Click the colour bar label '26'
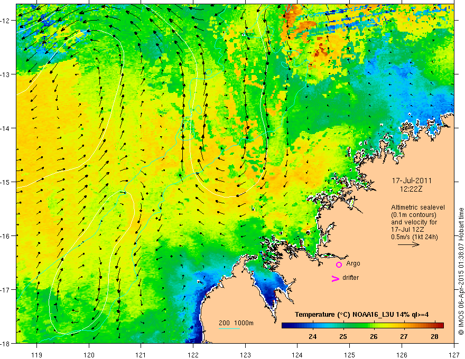 click(x=374, y=336)
